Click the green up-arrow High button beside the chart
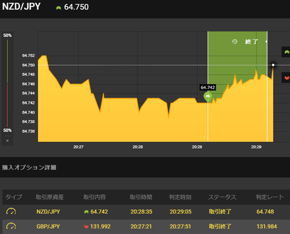This screenshot has height=234, width=290. pos(286,52)
